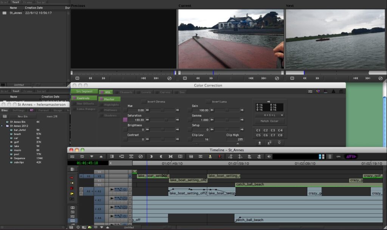Toggle the Saturation enable button

(125, 120)
